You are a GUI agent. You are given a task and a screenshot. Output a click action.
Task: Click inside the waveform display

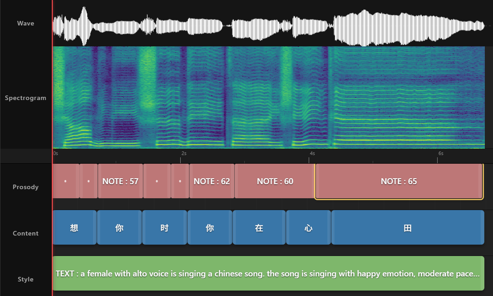pyautogui.click(x=269, y=26)
